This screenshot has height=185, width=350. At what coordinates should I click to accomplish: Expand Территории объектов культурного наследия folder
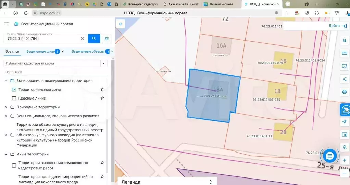pos(6,135)
